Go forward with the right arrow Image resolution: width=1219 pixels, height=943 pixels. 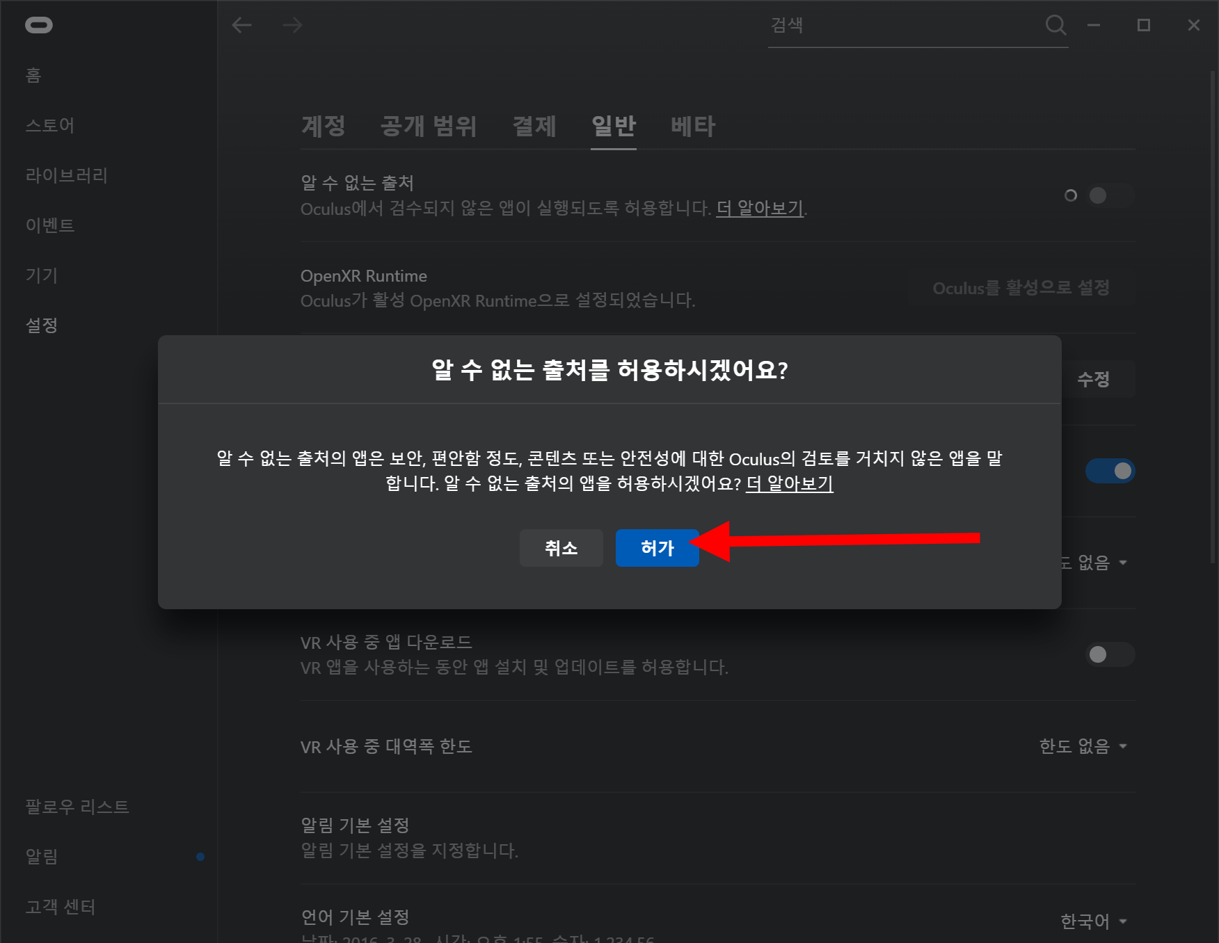(292, 25)
